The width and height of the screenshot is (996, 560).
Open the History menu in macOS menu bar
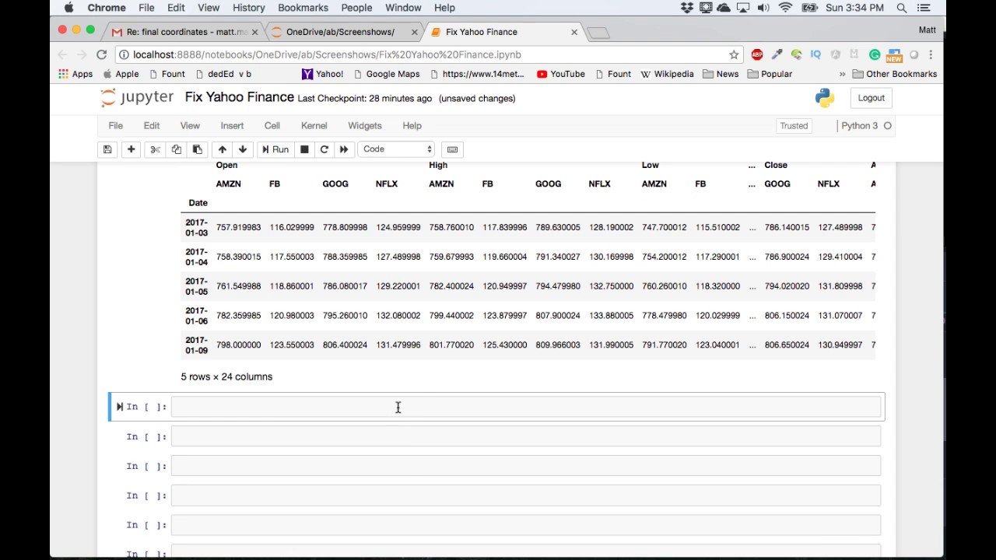point(249,8)
